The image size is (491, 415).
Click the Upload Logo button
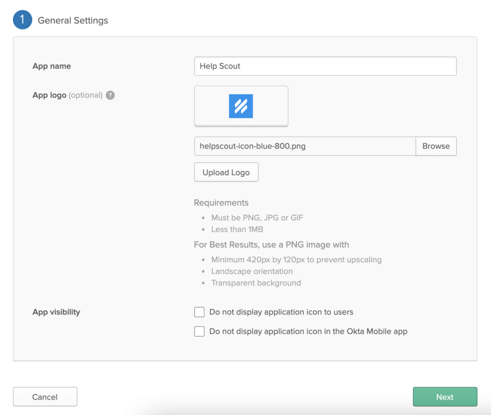(x=226, y=173)
